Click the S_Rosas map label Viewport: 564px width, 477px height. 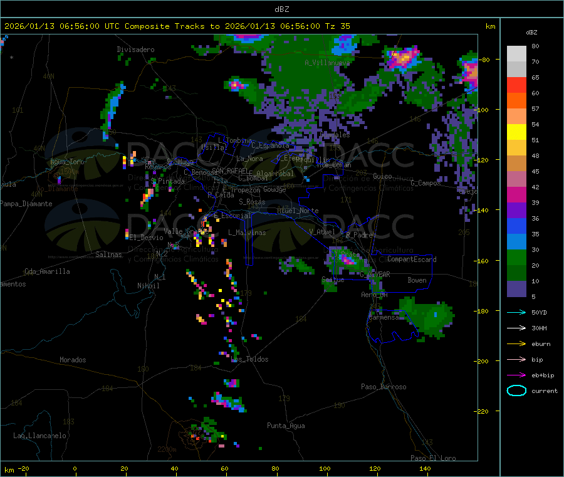tap(252, 202)
